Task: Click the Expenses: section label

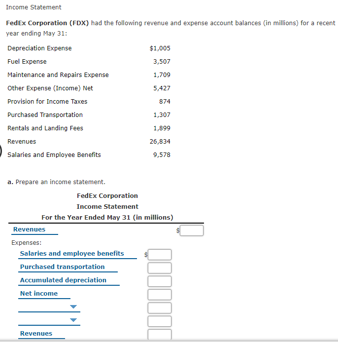Action: coord(26,243)
